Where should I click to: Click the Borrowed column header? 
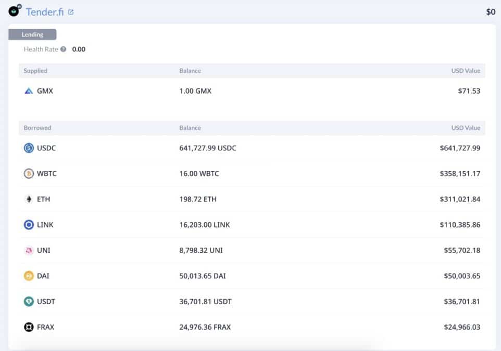(37, 128)
